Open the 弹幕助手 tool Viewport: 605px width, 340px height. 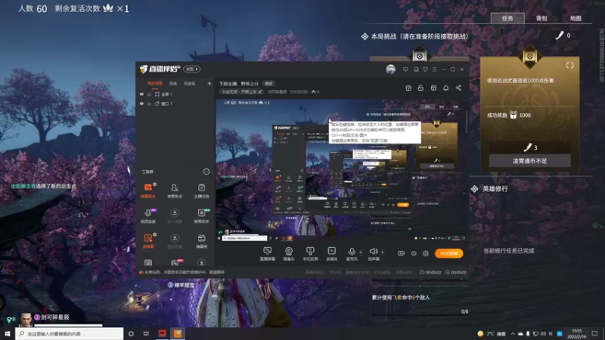coord(147,190)
